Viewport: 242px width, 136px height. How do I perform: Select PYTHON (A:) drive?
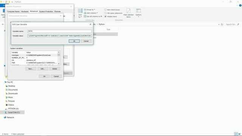pyautogui.click(x=13, y=109)
